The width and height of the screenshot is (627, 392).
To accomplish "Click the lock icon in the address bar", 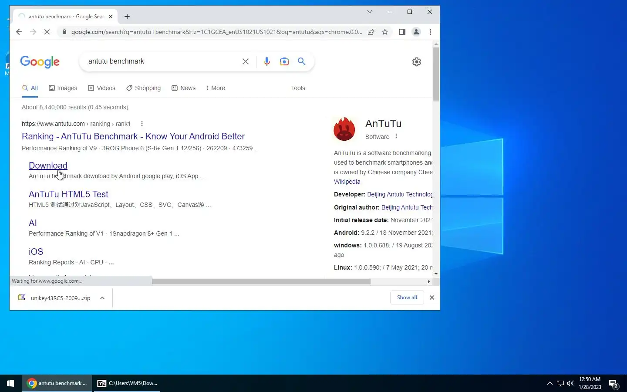I will pos(64,32).
